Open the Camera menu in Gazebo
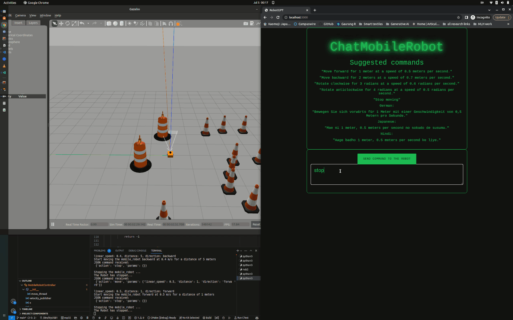This screenshot has height=320, width=513. 20,15
